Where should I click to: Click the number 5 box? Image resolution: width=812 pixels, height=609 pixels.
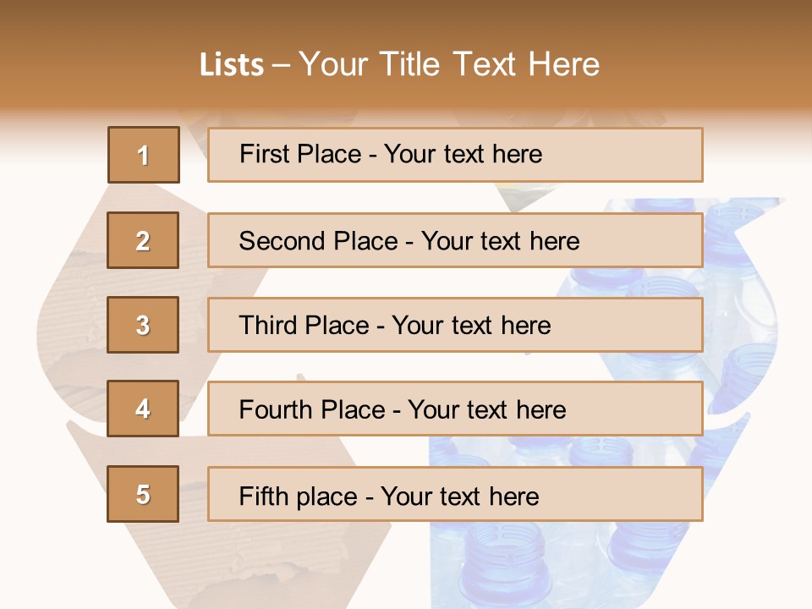click(x=143, y=494)
